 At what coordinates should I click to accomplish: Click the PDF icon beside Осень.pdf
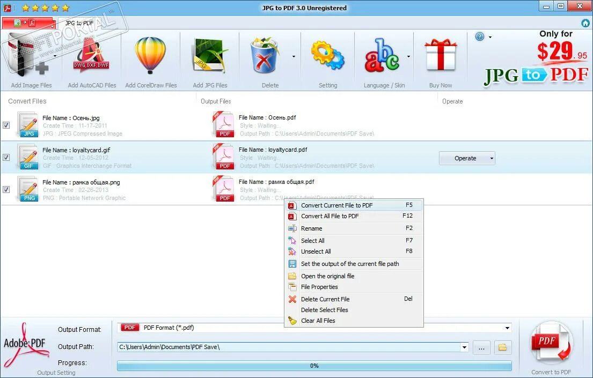click(x=223, y=124)
